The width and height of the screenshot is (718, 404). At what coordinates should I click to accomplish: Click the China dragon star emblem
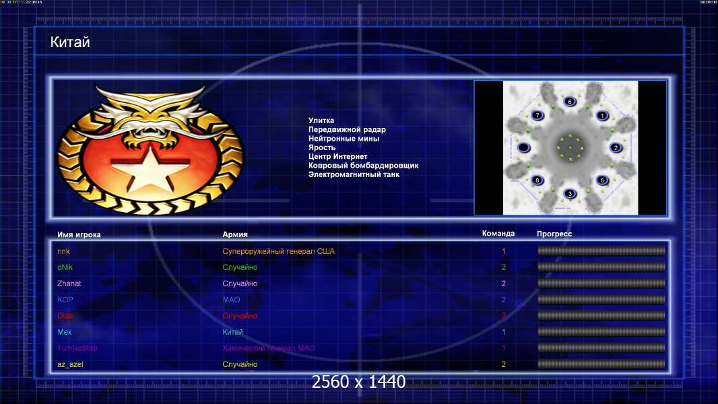tap(150, 149)
